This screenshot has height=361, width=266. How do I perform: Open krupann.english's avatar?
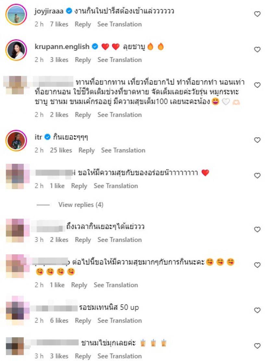pos(16,50)
